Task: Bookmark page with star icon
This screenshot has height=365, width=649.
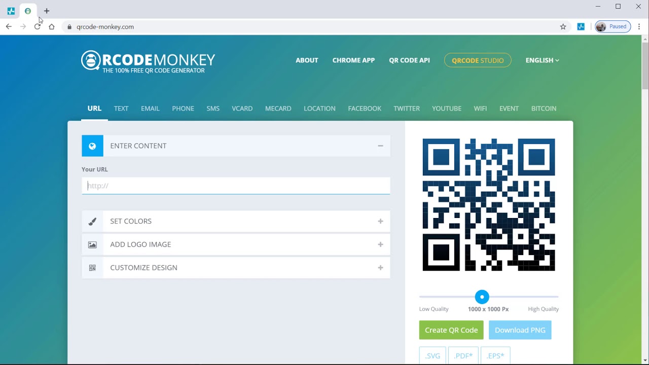Action: (x=563, y=26)
